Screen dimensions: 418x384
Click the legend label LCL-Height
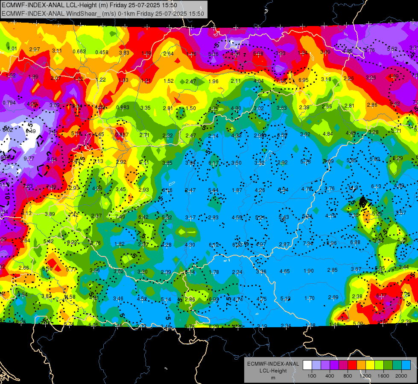(x=273, y=371)
